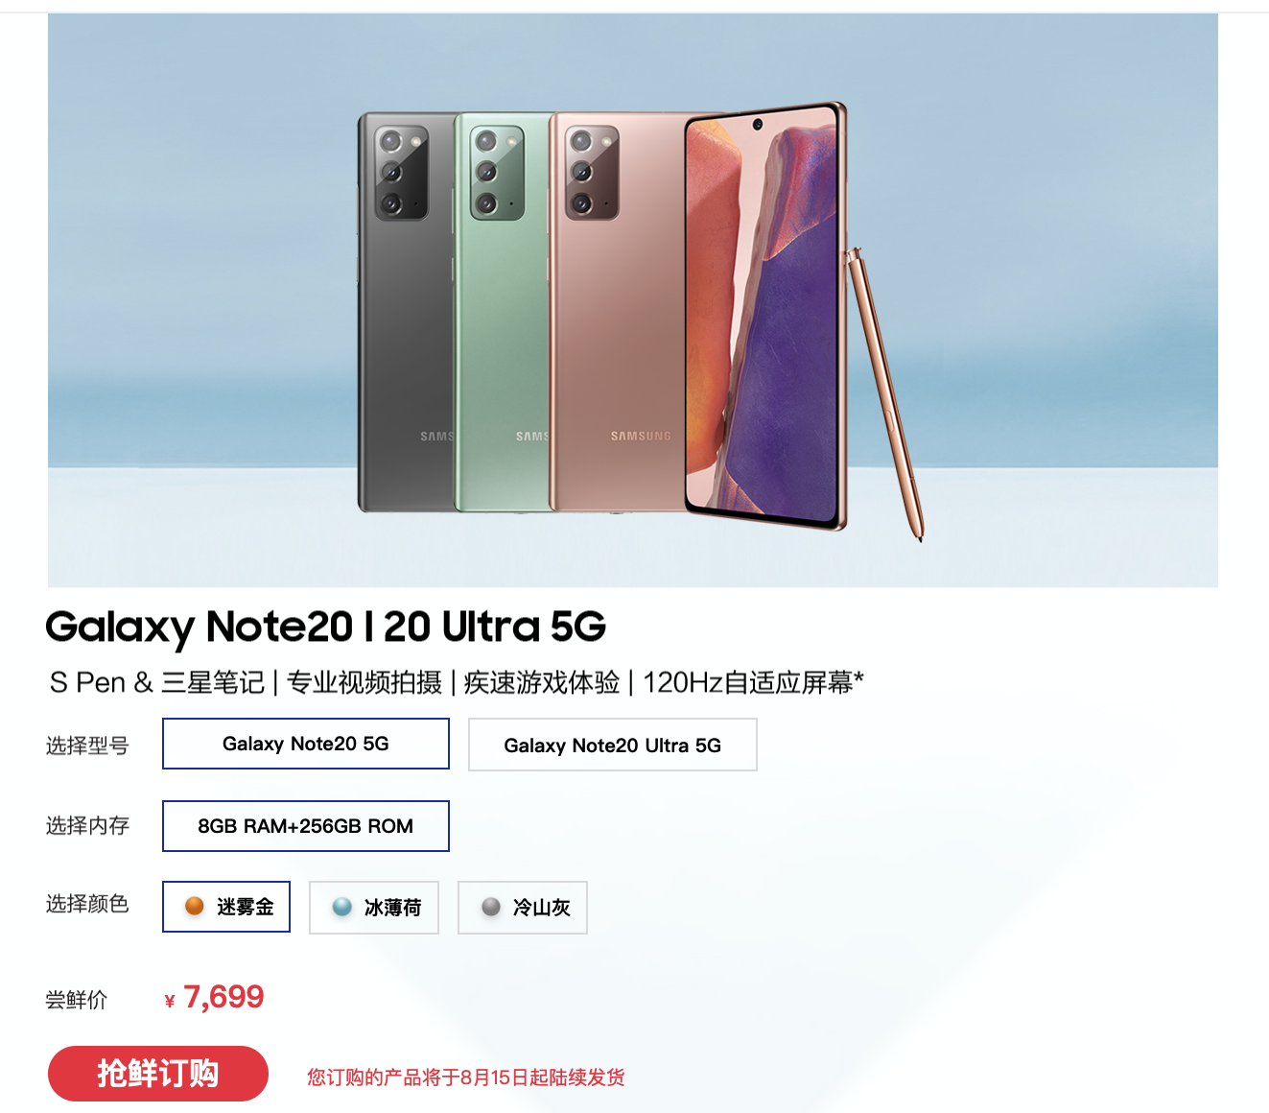Click the orange 迷雾金 color dot
Screen dimensions: 1269x1113
tap(195, 906)
